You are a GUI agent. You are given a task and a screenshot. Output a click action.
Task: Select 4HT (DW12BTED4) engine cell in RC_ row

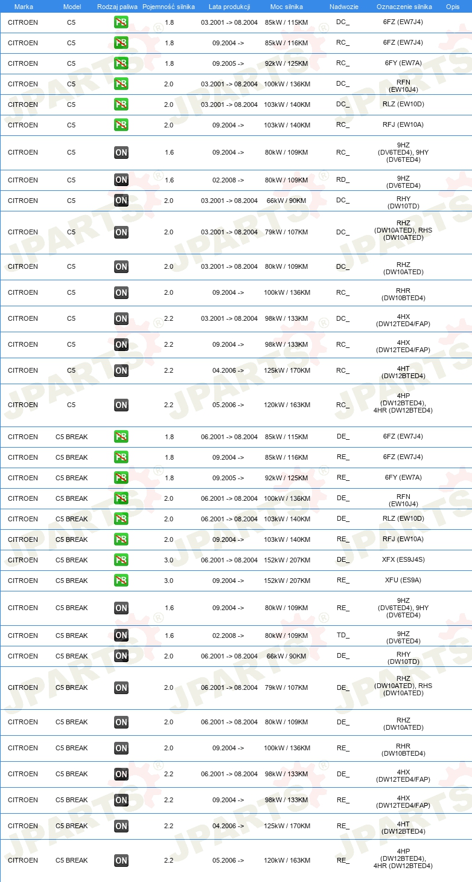click(x=403, y=372)
